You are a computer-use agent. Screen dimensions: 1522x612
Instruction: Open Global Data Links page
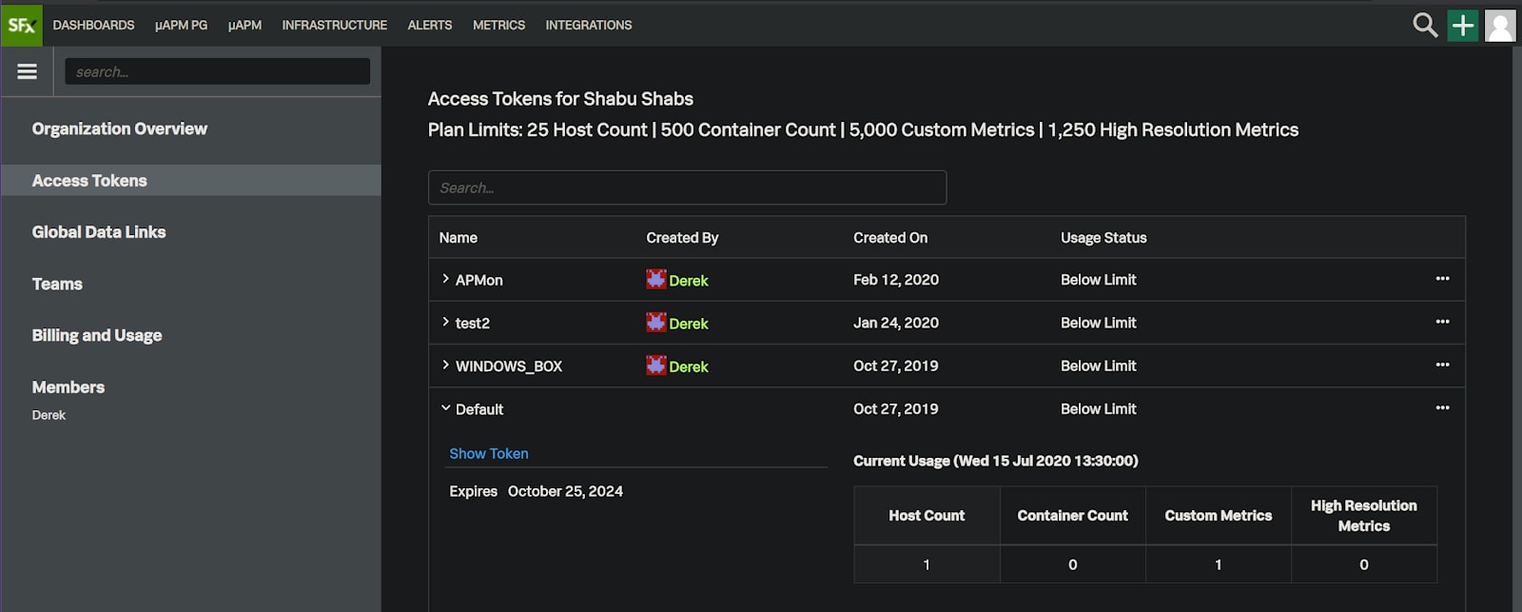(99, 232)
